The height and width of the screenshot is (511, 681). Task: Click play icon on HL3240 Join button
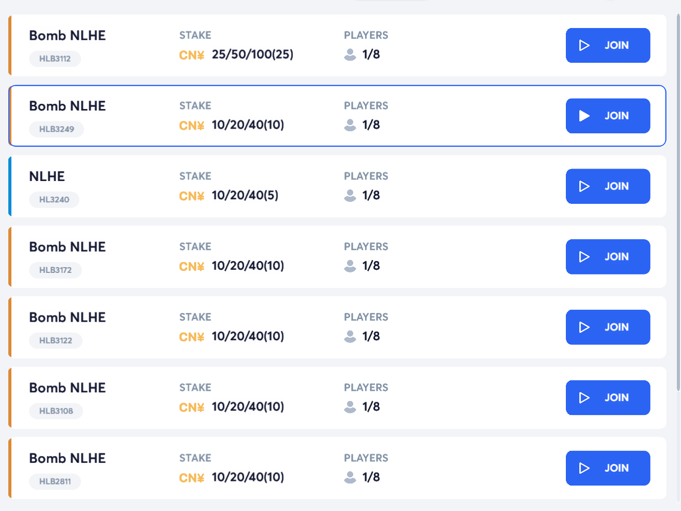(x=585, y=187)
